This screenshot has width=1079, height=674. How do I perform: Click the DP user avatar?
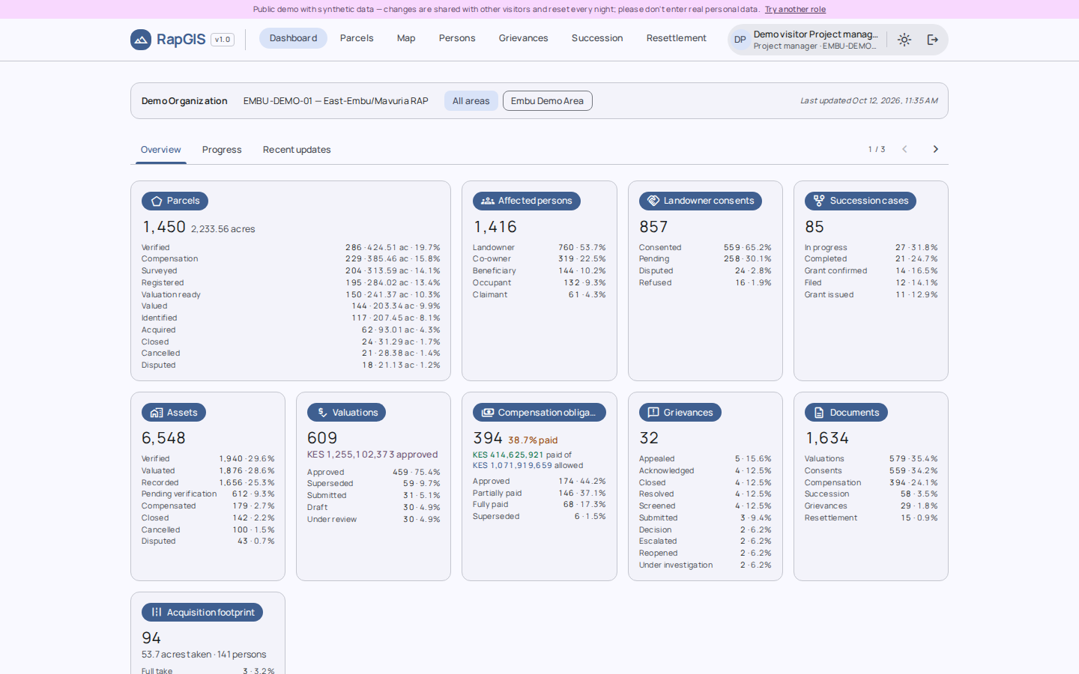[740, 40]
